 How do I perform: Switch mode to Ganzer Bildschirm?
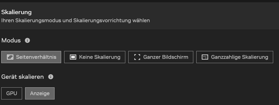pos(161,57)
